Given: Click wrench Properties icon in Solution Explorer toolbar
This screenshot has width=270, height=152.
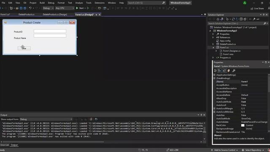Looking at the screenshot, I should click(x=254, y=19).
